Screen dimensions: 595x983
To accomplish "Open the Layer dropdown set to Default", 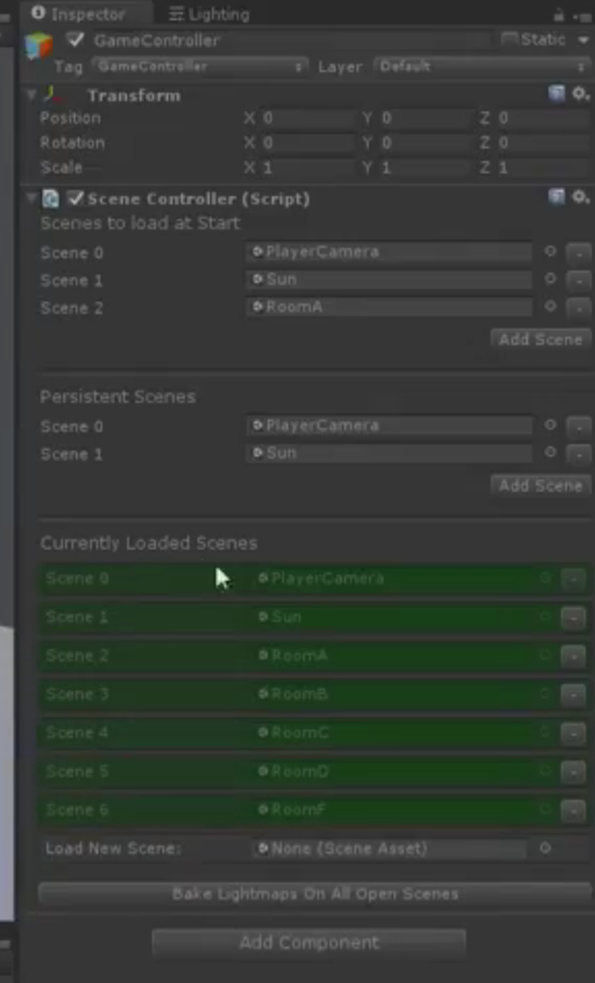I will 482,66.
